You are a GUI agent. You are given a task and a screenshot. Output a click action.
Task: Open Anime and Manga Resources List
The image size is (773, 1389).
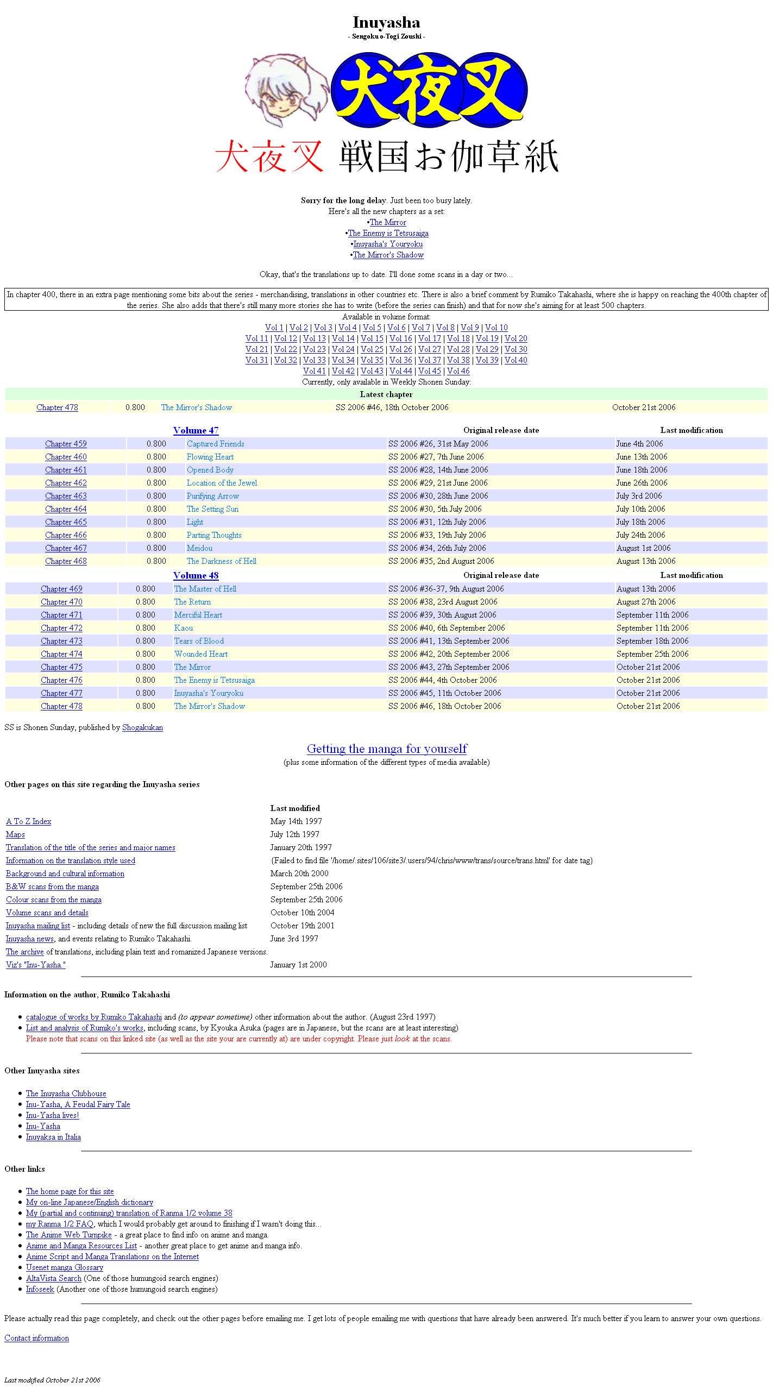(x=81, y=1246)
